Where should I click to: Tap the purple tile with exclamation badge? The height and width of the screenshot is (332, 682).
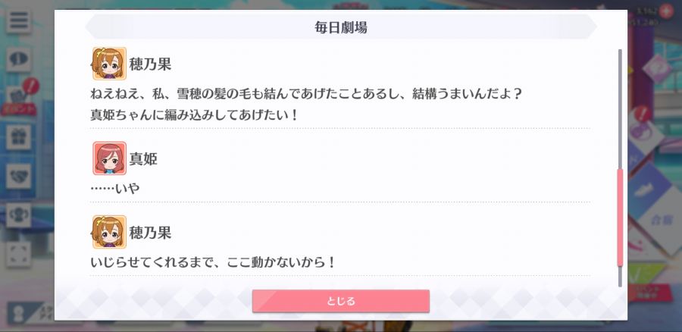coord(642,130)
